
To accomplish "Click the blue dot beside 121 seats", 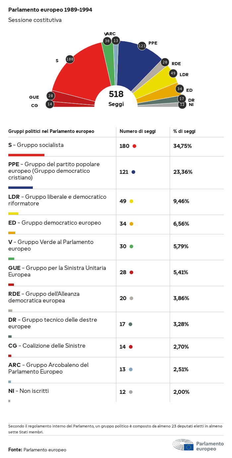I will coord(133,172).
